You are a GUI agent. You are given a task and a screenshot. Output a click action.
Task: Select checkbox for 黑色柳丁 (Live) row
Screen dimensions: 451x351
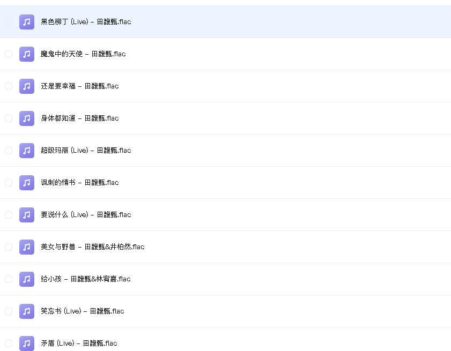click(9, 22)
